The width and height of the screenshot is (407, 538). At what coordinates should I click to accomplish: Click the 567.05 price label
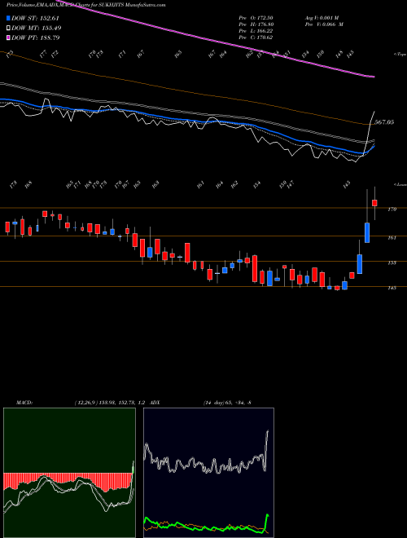pyautogui.click(x=384, y=122)
